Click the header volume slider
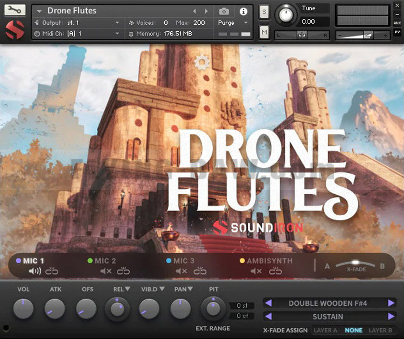Viewport: 404px width, 339px height. (x=363, y=35)
